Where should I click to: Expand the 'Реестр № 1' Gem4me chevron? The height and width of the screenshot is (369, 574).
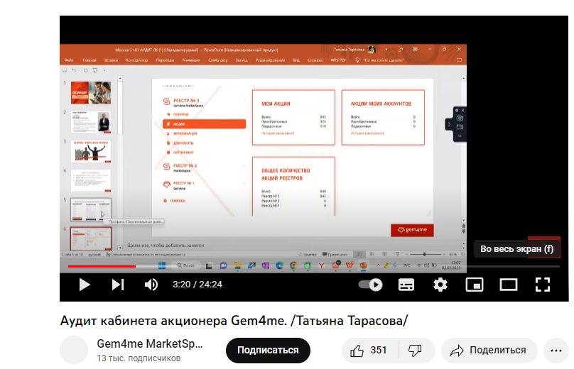pos(244,184)
